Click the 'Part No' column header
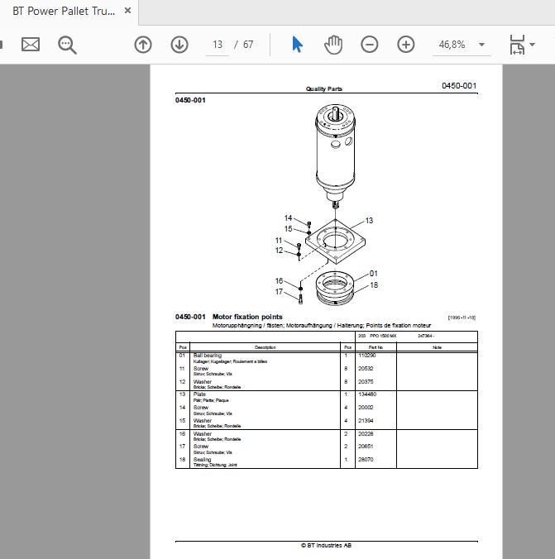 coord(376,347)
